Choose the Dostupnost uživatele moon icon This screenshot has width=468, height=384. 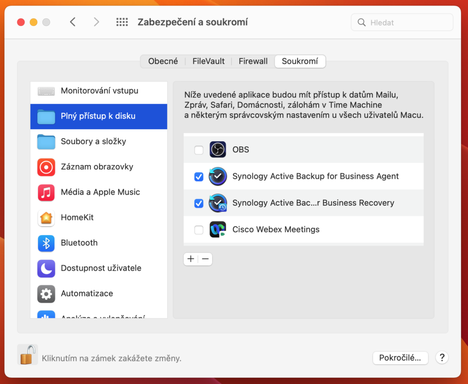46,268
